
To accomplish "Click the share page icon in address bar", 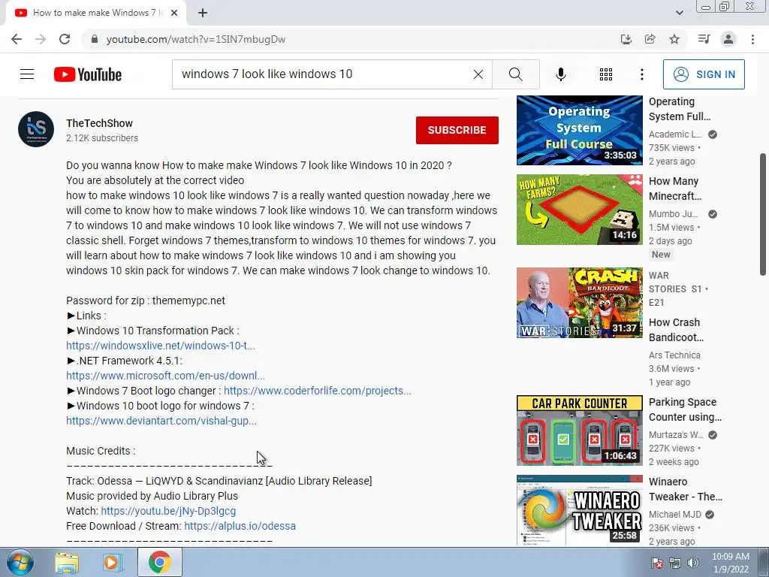I will [x=650, y=39].
